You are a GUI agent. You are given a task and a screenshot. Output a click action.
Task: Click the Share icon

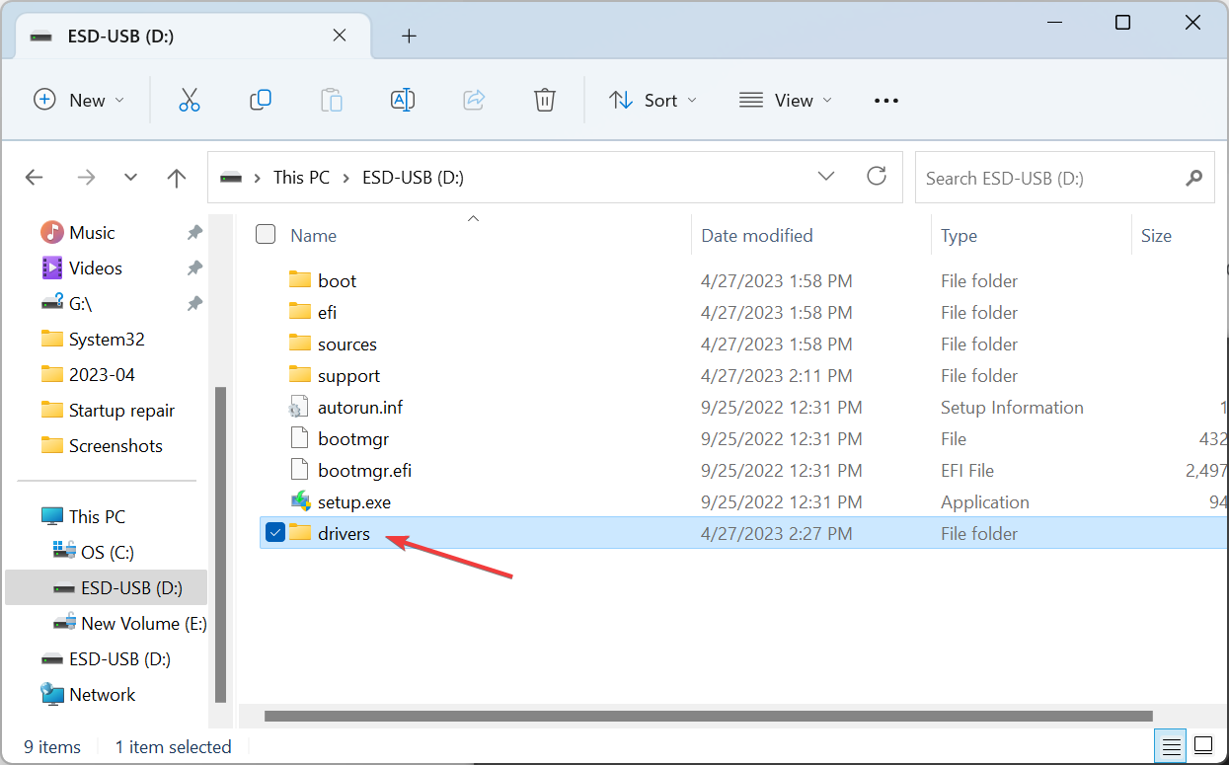click(474, 100)
